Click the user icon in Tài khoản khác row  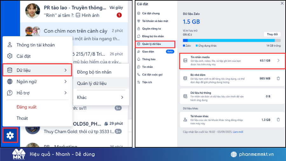(185, 120)
